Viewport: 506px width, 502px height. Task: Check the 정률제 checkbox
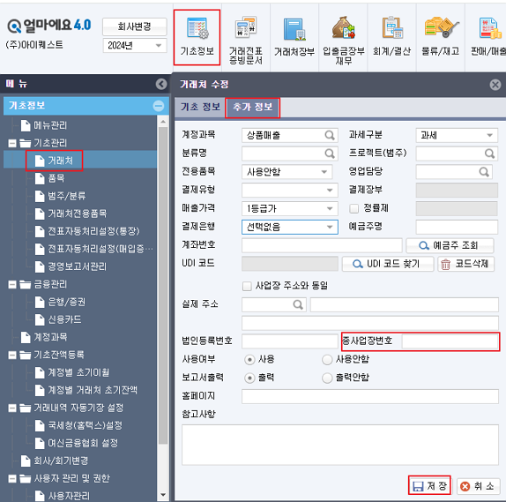tap(354, 209)
